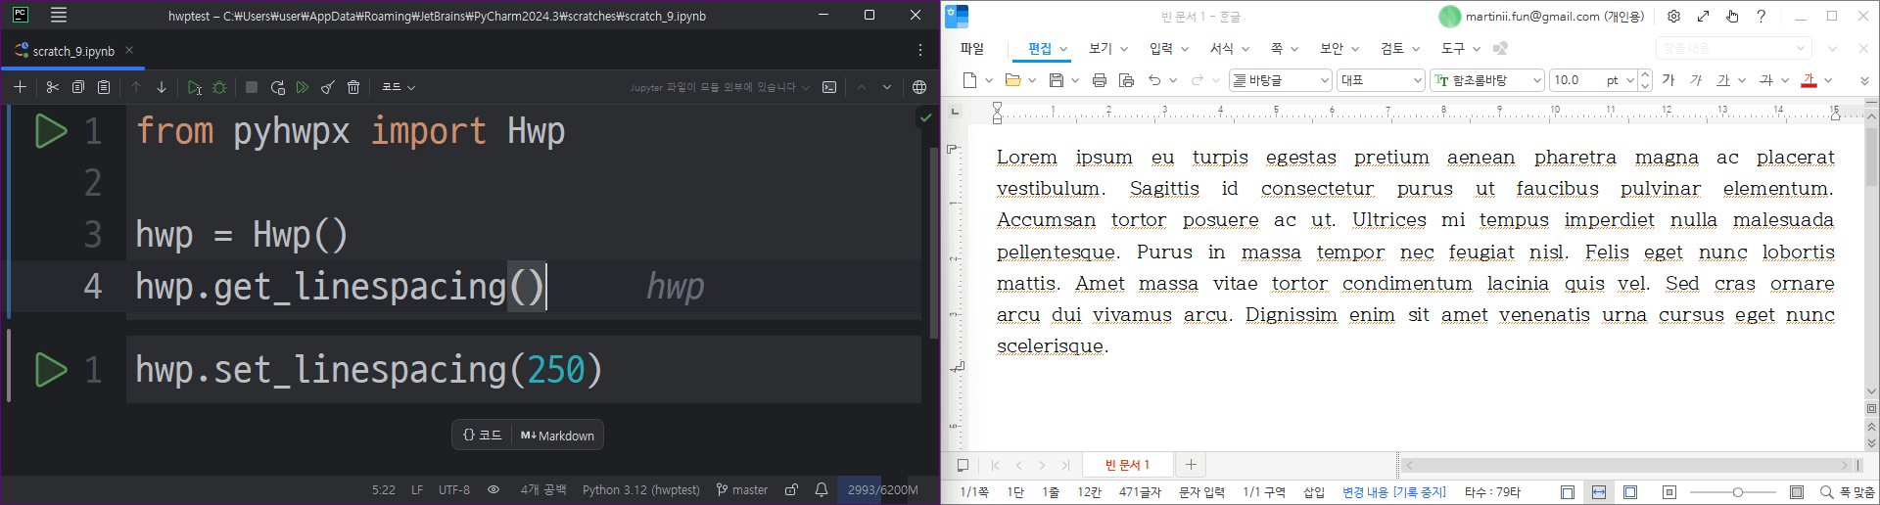The image size is (1880, 505).
Task: Open the 입력 menu in Hangul
Action: tap(1161, 48)
